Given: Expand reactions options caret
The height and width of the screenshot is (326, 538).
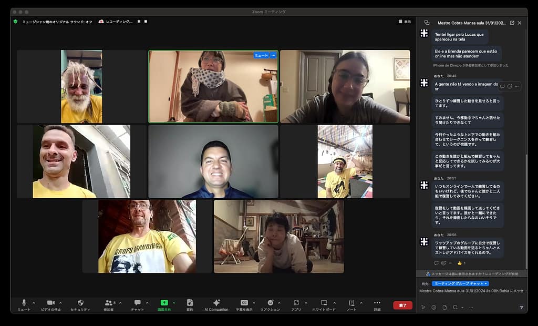Looking at the screenshot, I should coord(280,303).
